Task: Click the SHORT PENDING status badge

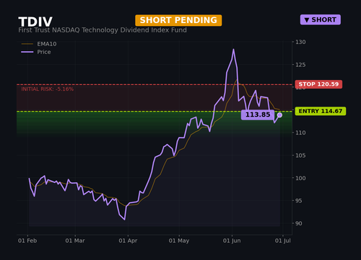Action: coord(178,20)
